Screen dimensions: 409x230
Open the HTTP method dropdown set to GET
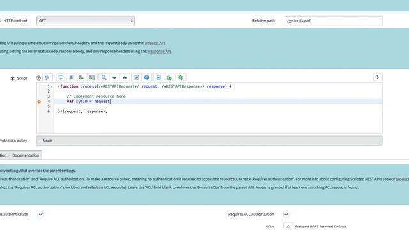86,21
